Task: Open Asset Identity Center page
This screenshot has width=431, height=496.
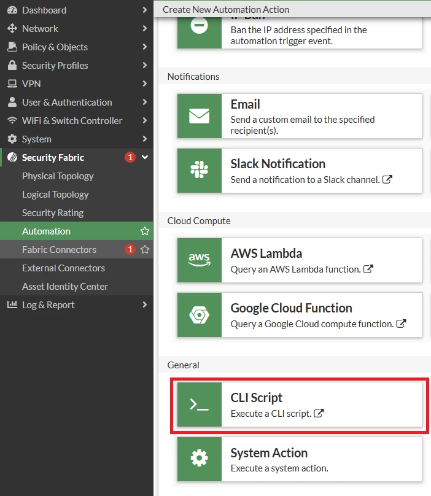Action: coord(77,286)
